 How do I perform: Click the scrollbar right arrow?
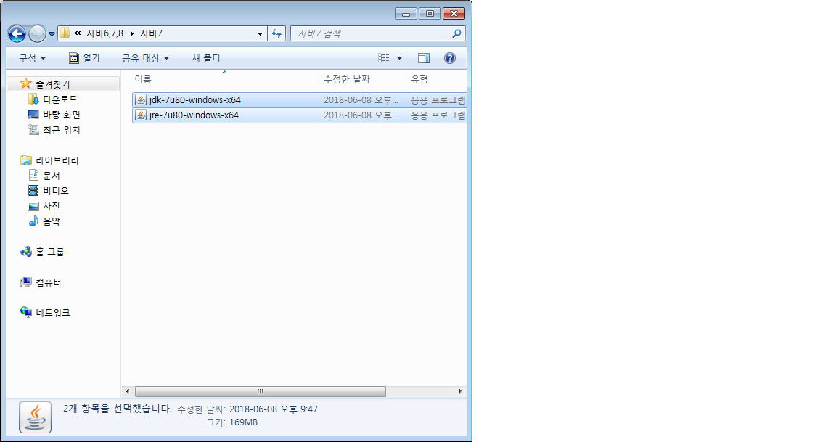[460, 391]
